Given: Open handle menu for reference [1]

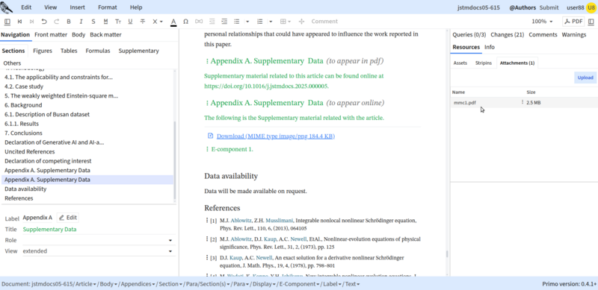Looking at the screenshot, I should click(207, 221).
